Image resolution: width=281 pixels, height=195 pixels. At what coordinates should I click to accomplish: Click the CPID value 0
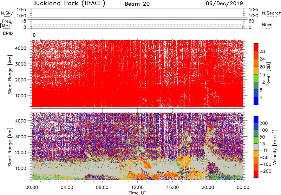pos(34,35)
